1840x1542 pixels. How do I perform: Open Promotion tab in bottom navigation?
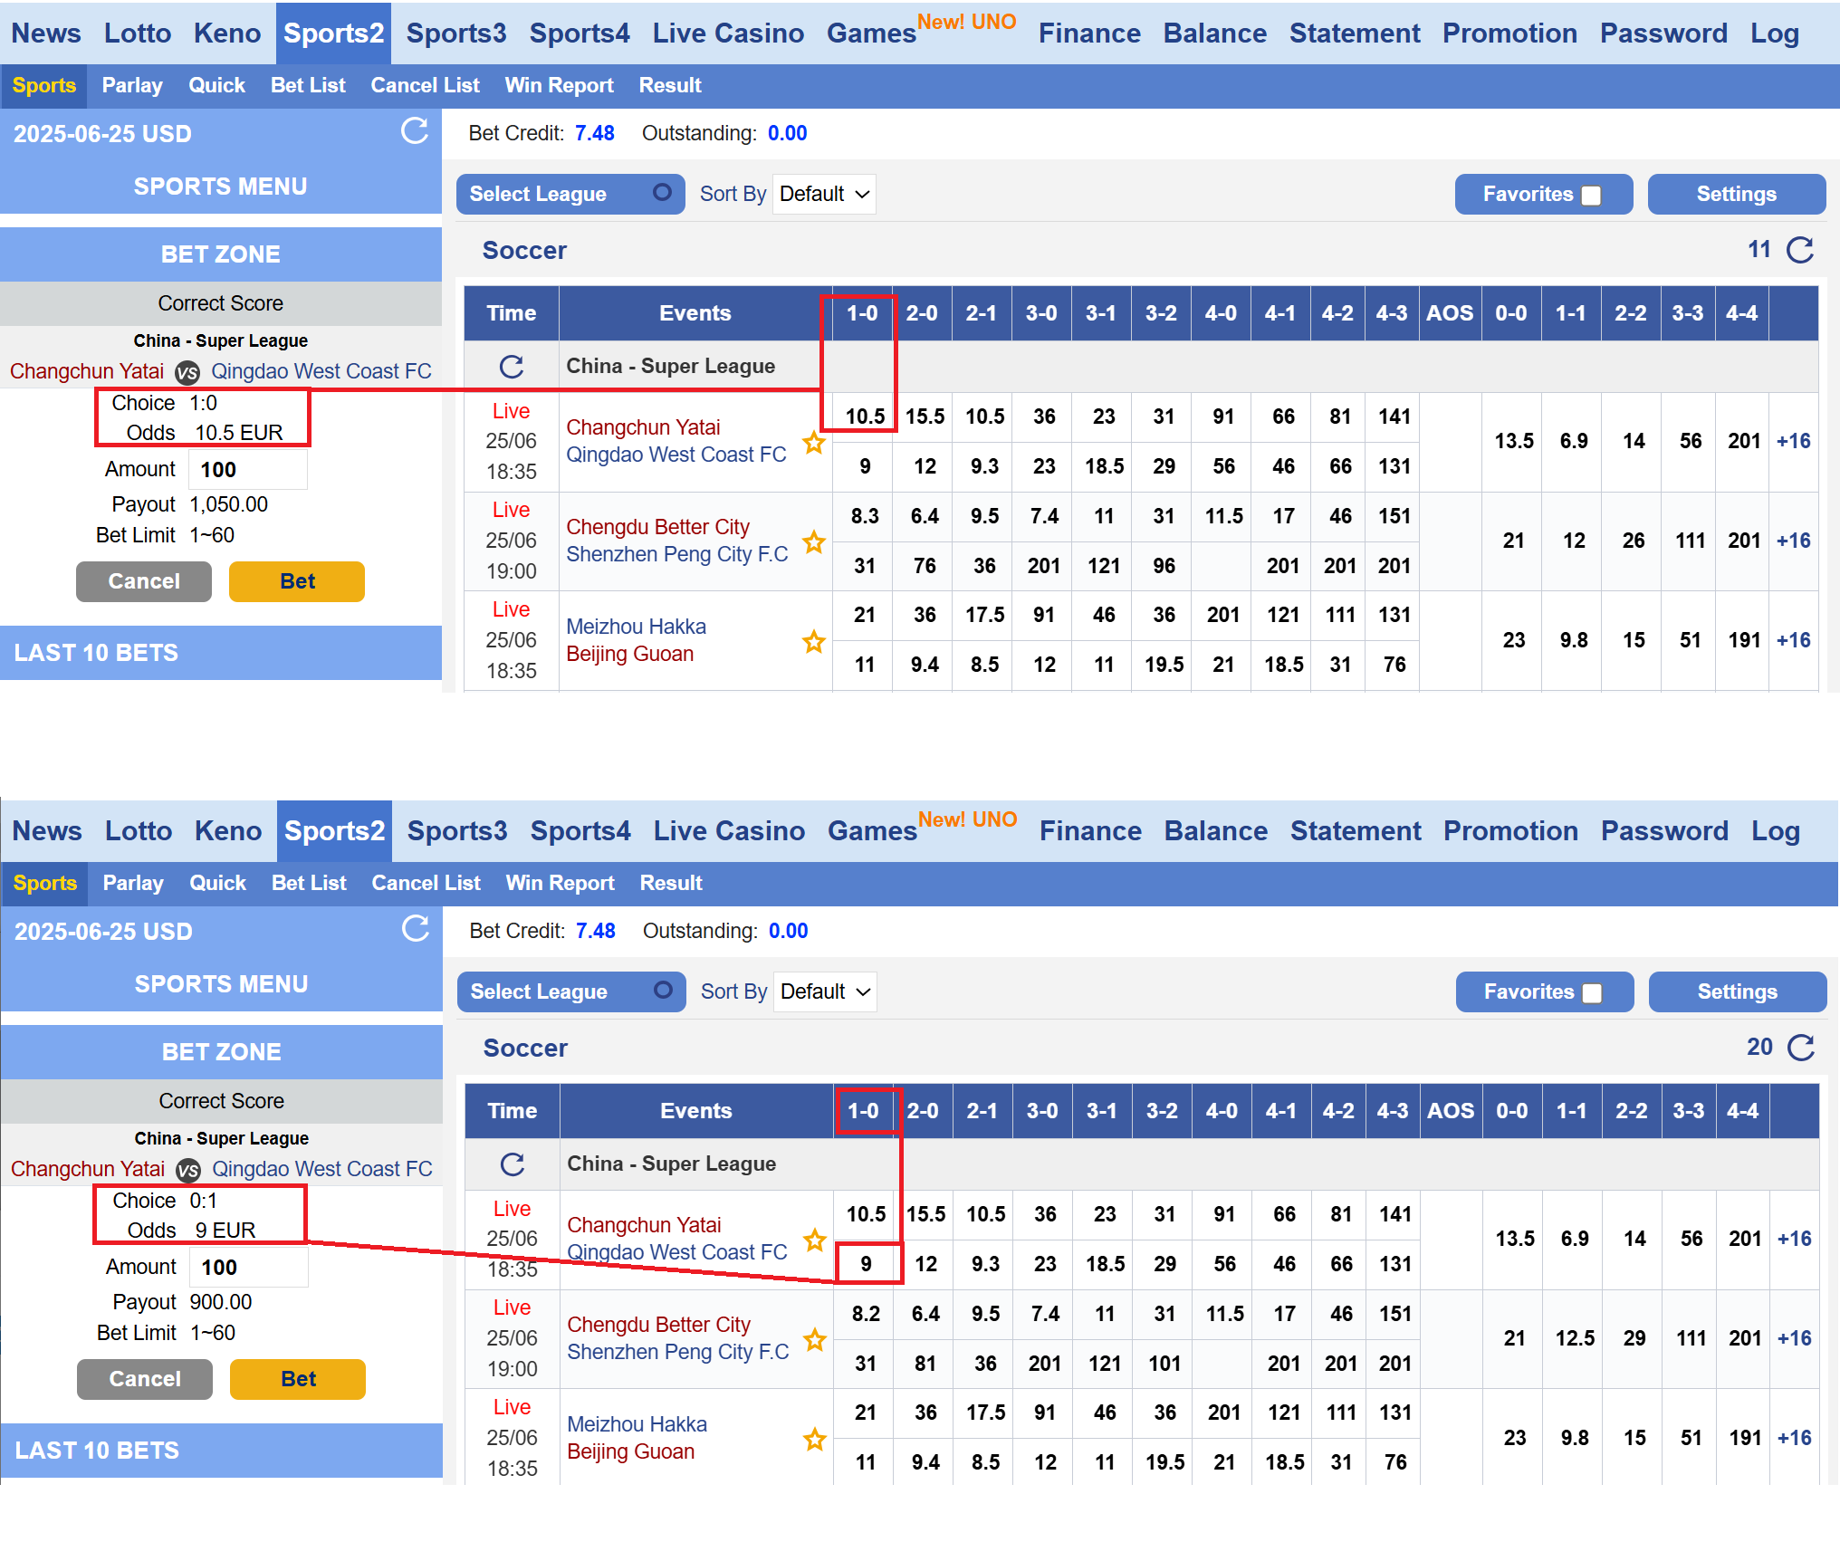(x=1510, y=831)
